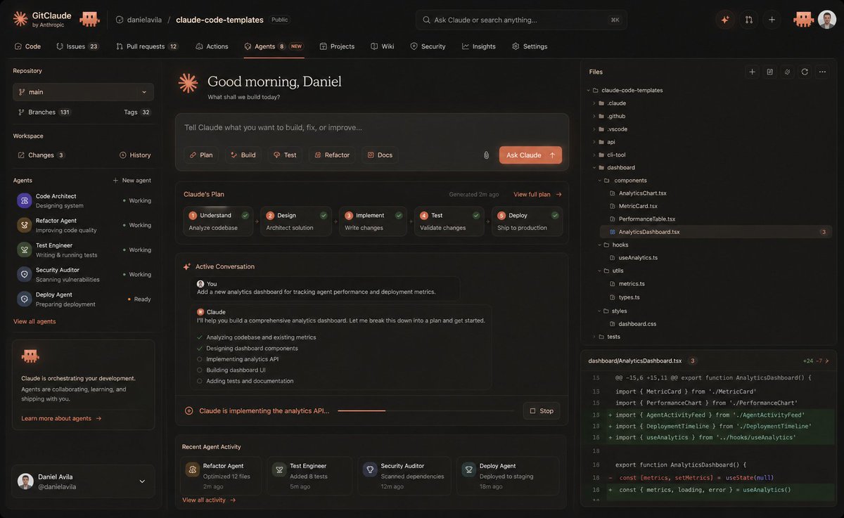The height and width of the screenshot is (518, 844).
Task: Uncheck Analyzing codebase and existing metrics
Action: tap(200, 337)
